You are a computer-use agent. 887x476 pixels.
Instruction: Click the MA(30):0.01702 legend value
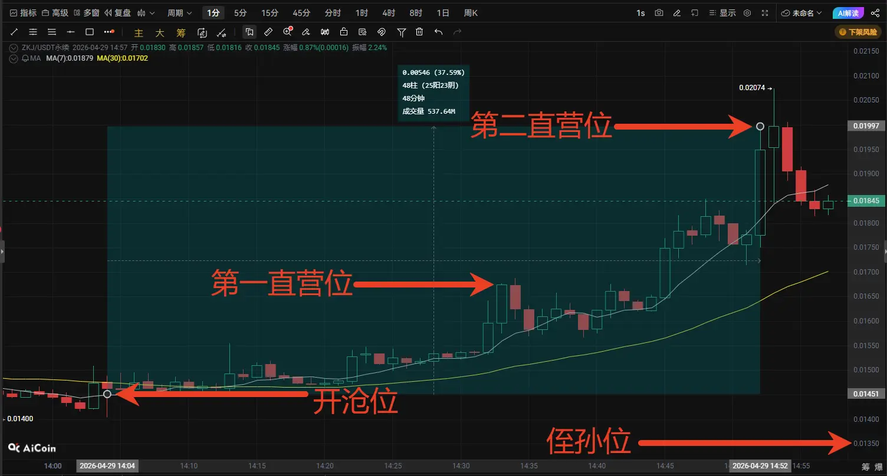pos(123,58)
